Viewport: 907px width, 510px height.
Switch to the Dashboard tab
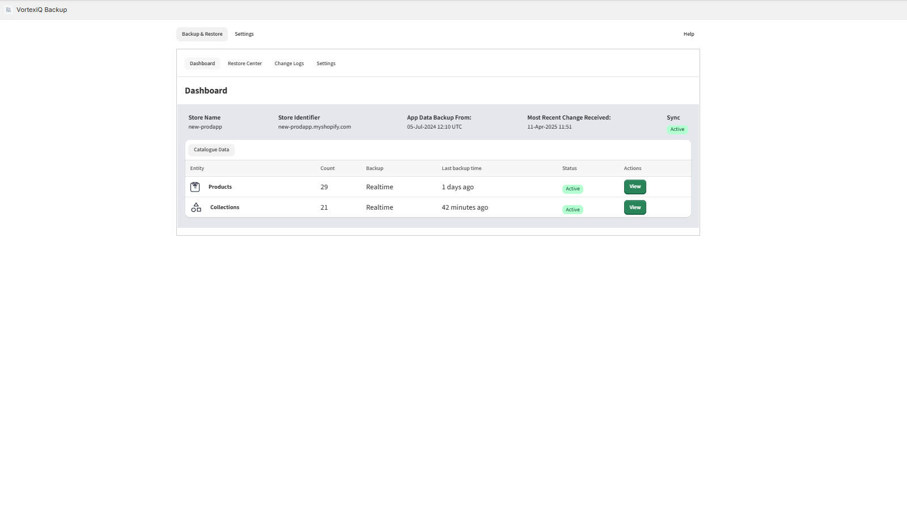click(202, 63)
